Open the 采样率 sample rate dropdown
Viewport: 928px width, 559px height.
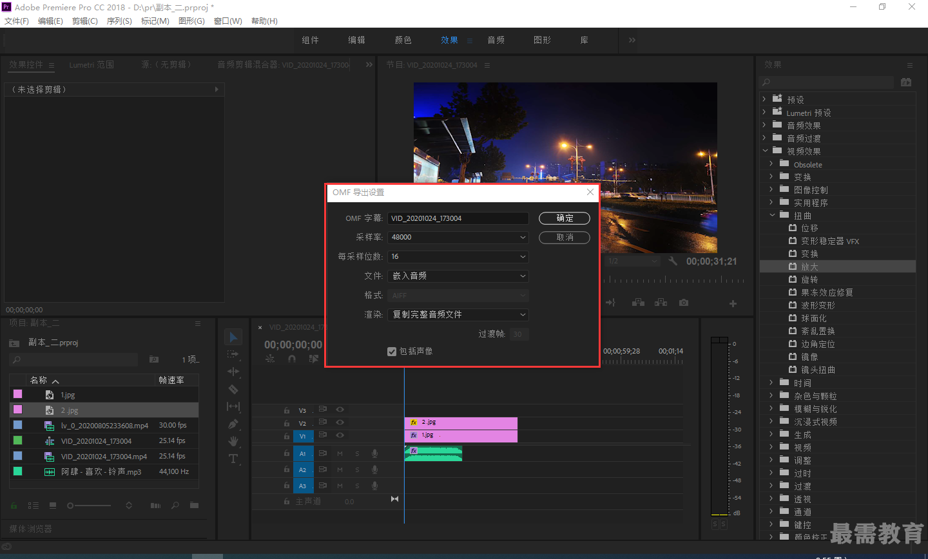pos(458,237)
